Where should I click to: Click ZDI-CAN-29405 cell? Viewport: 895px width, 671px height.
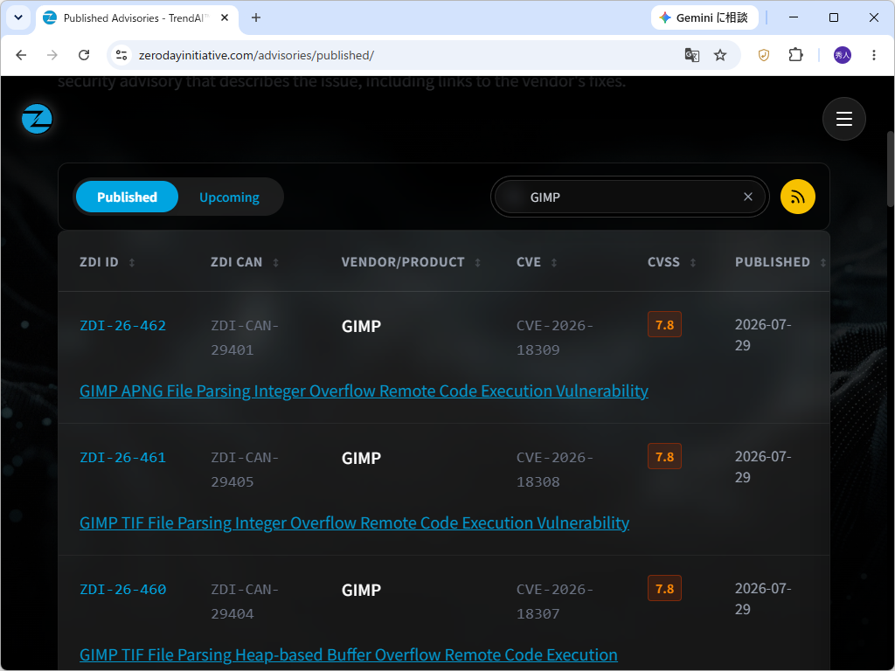pyautogui.click(x=245, y=469)
